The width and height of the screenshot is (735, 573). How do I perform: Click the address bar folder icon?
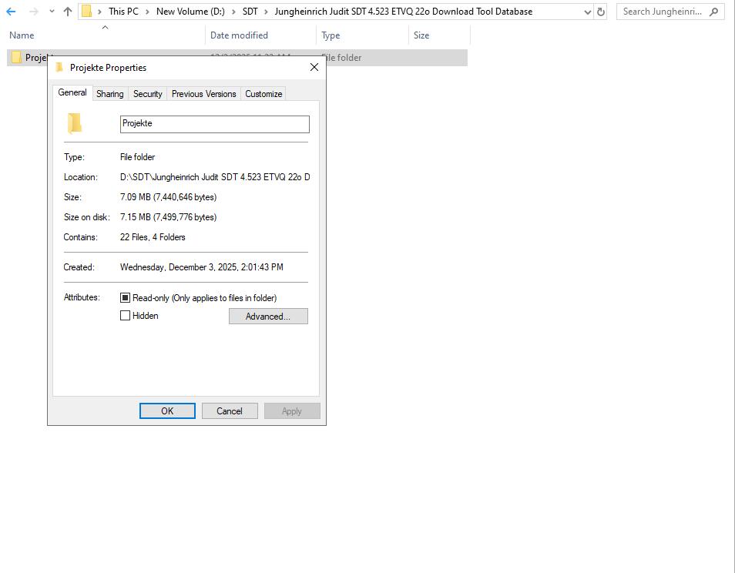pyautogui.click(x=87, y=12)
